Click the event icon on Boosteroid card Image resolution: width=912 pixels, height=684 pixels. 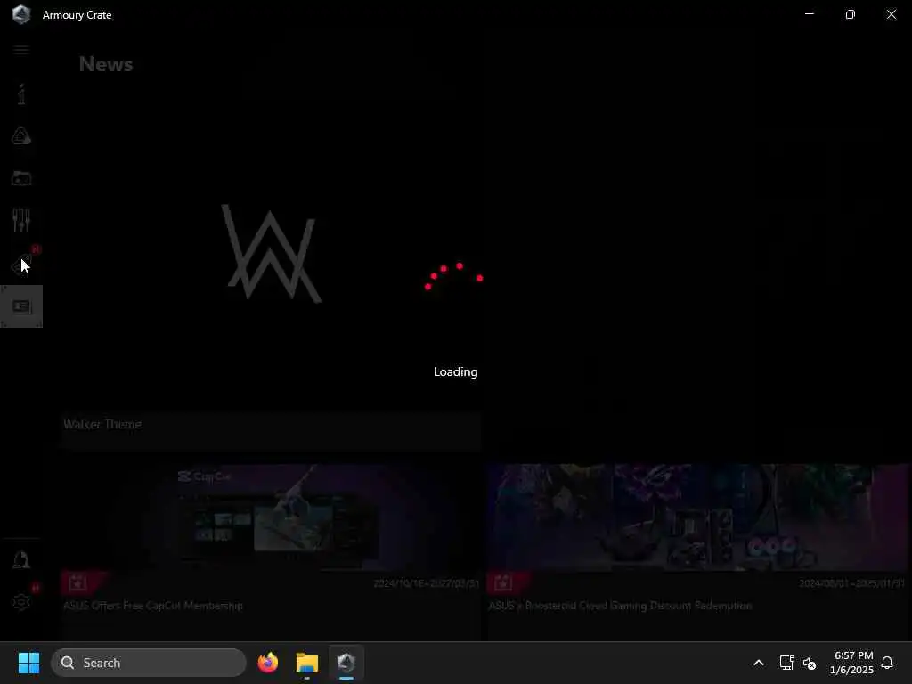(x=504, y=582)
